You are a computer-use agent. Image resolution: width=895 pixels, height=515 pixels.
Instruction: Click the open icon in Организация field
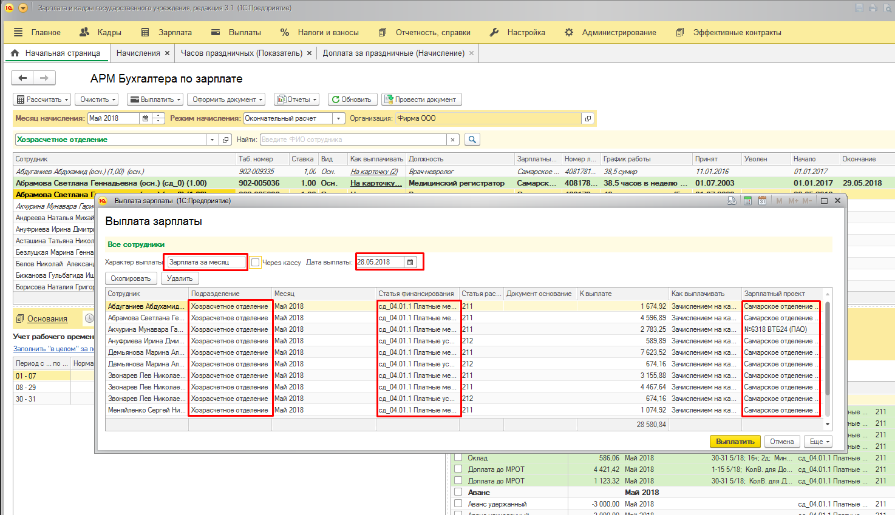(587, 118)
